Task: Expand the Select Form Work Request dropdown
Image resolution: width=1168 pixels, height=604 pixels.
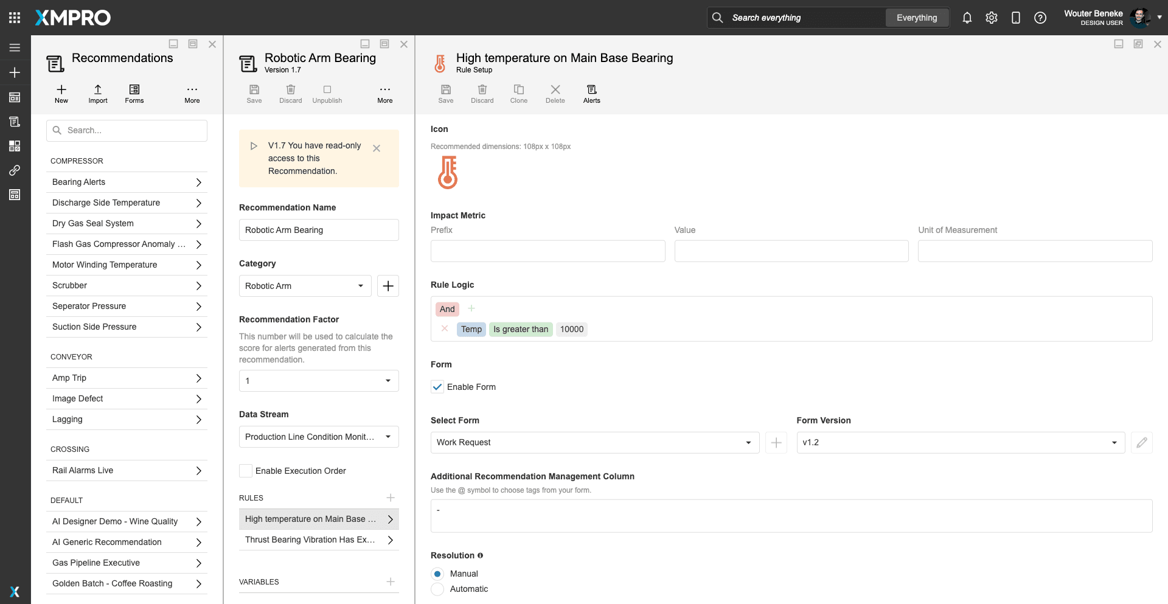Action: (x=594, y=442)
